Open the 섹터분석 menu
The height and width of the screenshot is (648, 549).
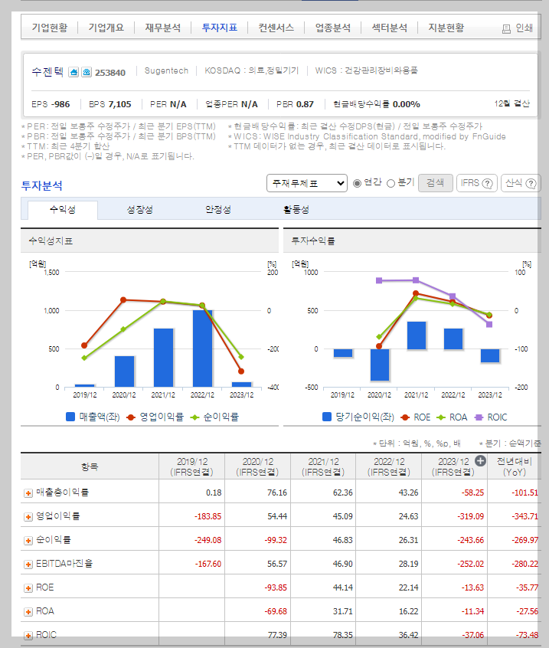pyautogui.click(x=390, y=28)
